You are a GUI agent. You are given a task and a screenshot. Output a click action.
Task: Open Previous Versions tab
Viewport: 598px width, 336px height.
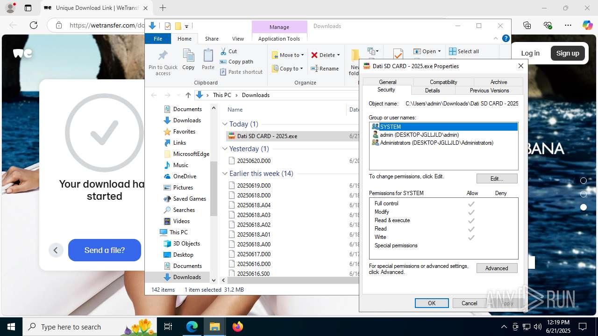[x=489, y=91]
